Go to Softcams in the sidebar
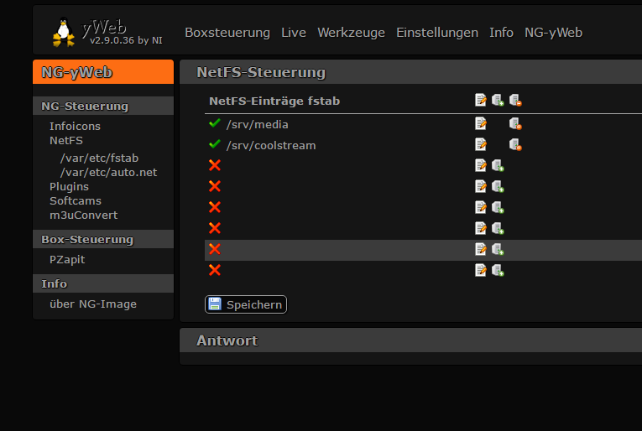Screen dimensions: 642x431 click(76, 200)
